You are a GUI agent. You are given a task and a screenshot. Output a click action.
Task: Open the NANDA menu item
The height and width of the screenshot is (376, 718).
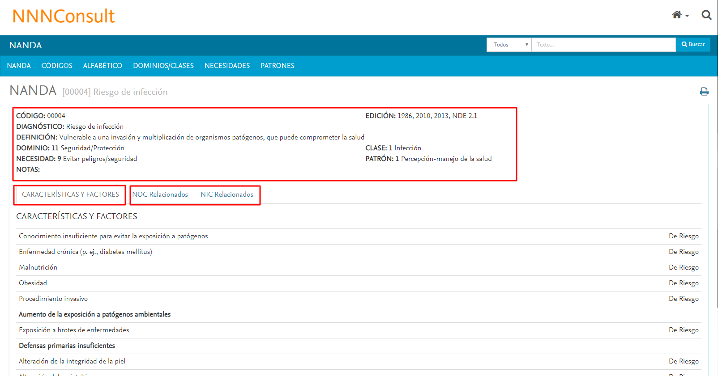click(x=19, y=66)
